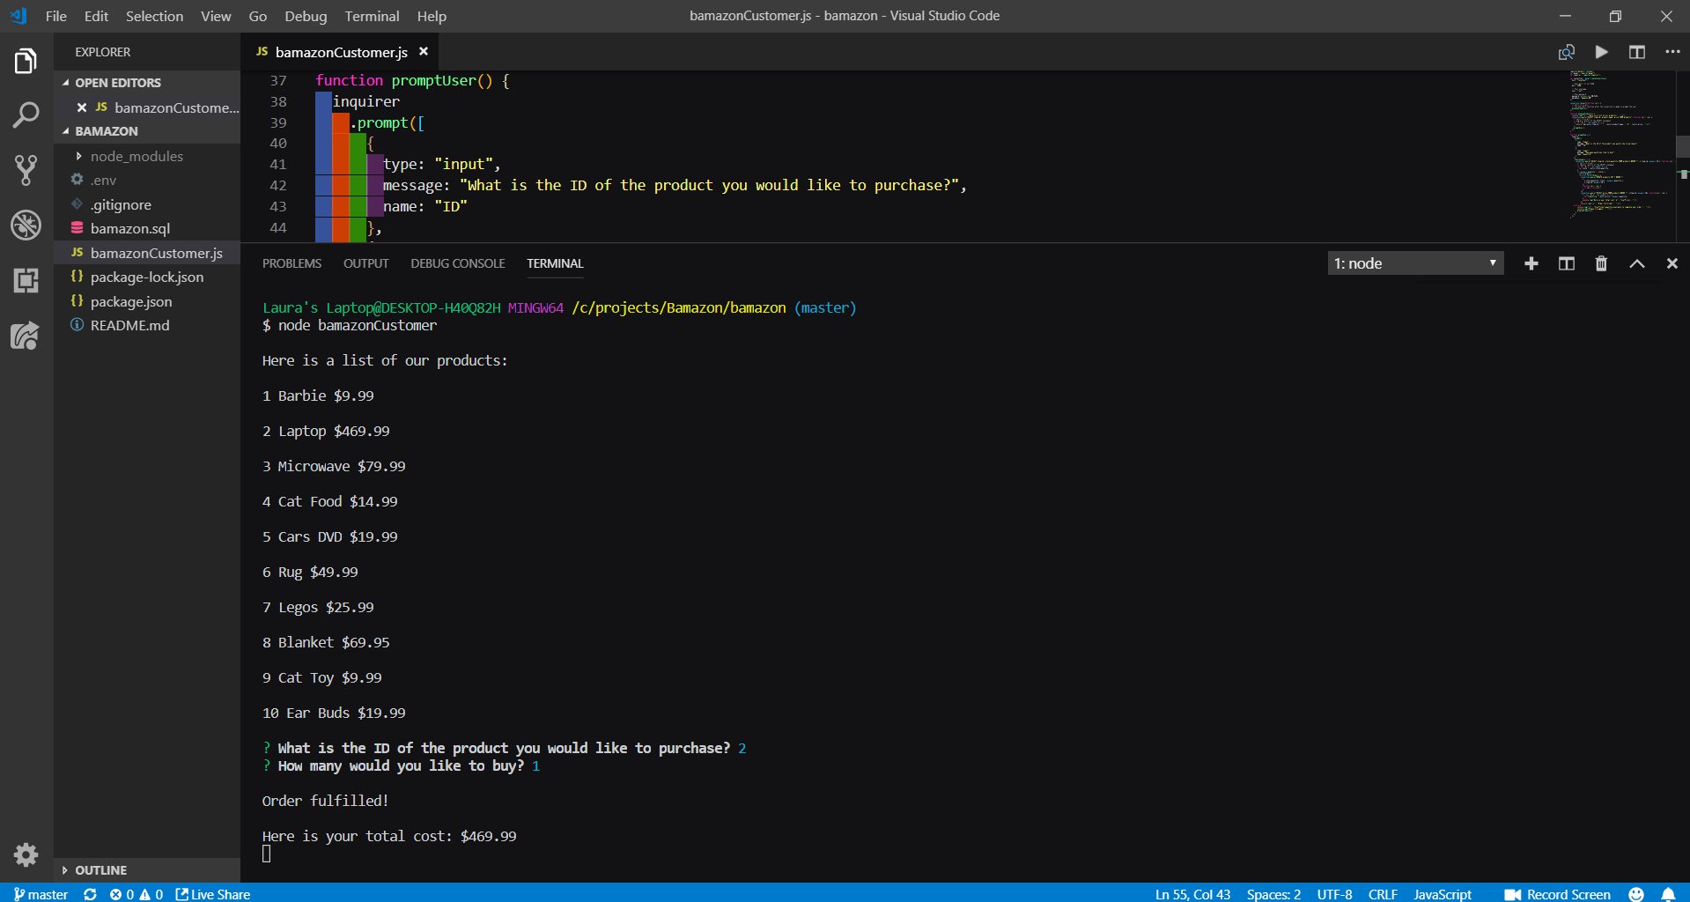Screen dimensions: 1690x902
Task: Open the Edit menu
Action: [x=96, y=16]
